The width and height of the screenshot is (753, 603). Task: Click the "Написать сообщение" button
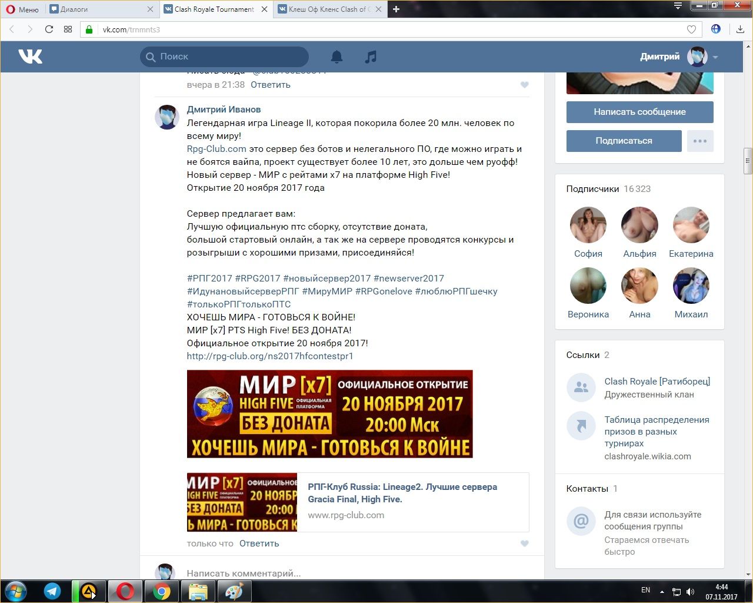point(640,112)
